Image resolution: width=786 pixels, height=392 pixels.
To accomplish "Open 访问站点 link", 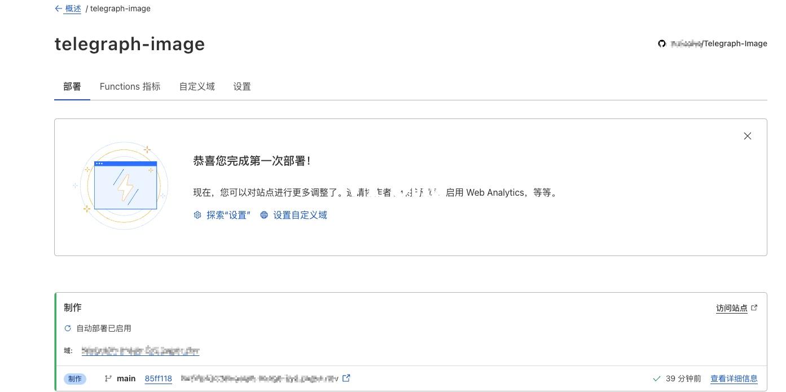I will (x=732, y=308).
